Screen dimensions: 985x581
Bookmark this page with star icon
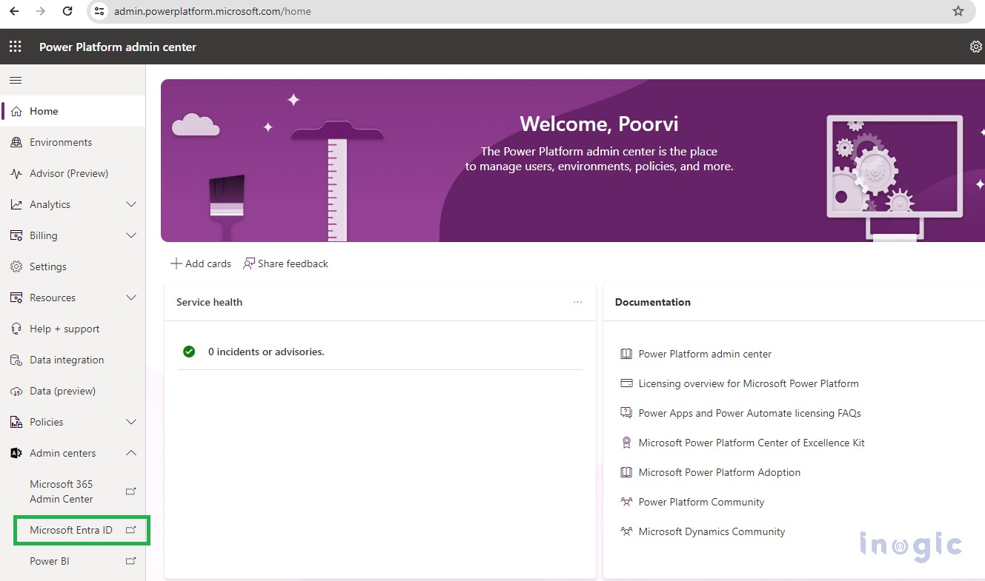coord(958,11)
